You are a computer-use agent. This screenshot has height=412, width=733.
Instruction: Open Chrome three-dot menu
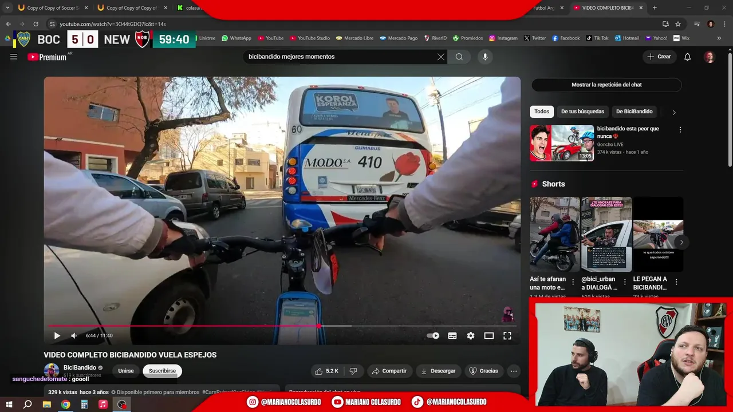pyautogui.click(x=724, y=24)
